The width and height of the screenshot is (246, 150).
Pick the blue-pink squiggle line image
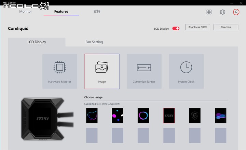coord(92,116)
